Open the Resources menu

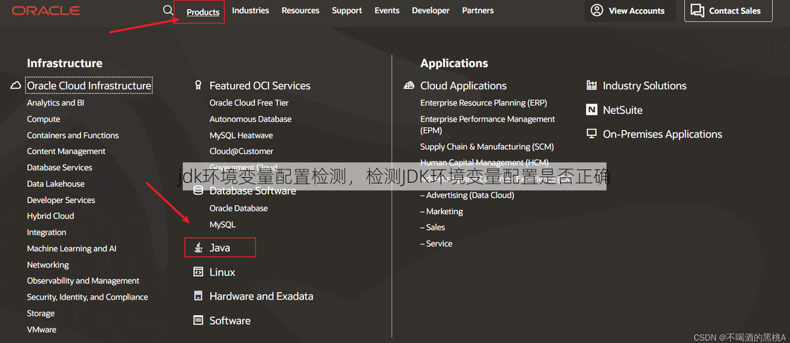(x=300, y=10)
